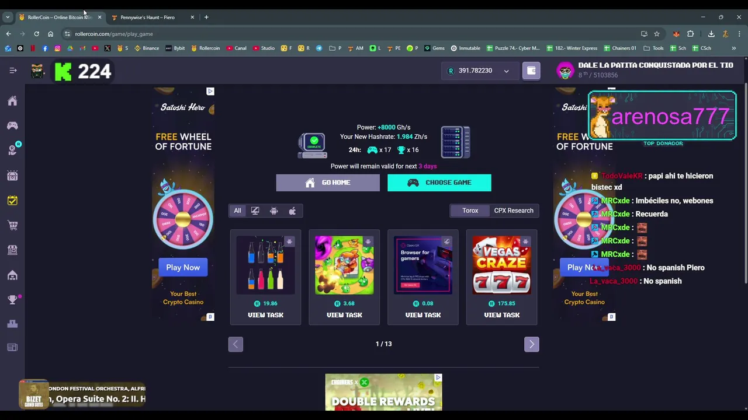Click the Kick logo overlay
This screenshot has height=420, width=748.
click(63, 72)
